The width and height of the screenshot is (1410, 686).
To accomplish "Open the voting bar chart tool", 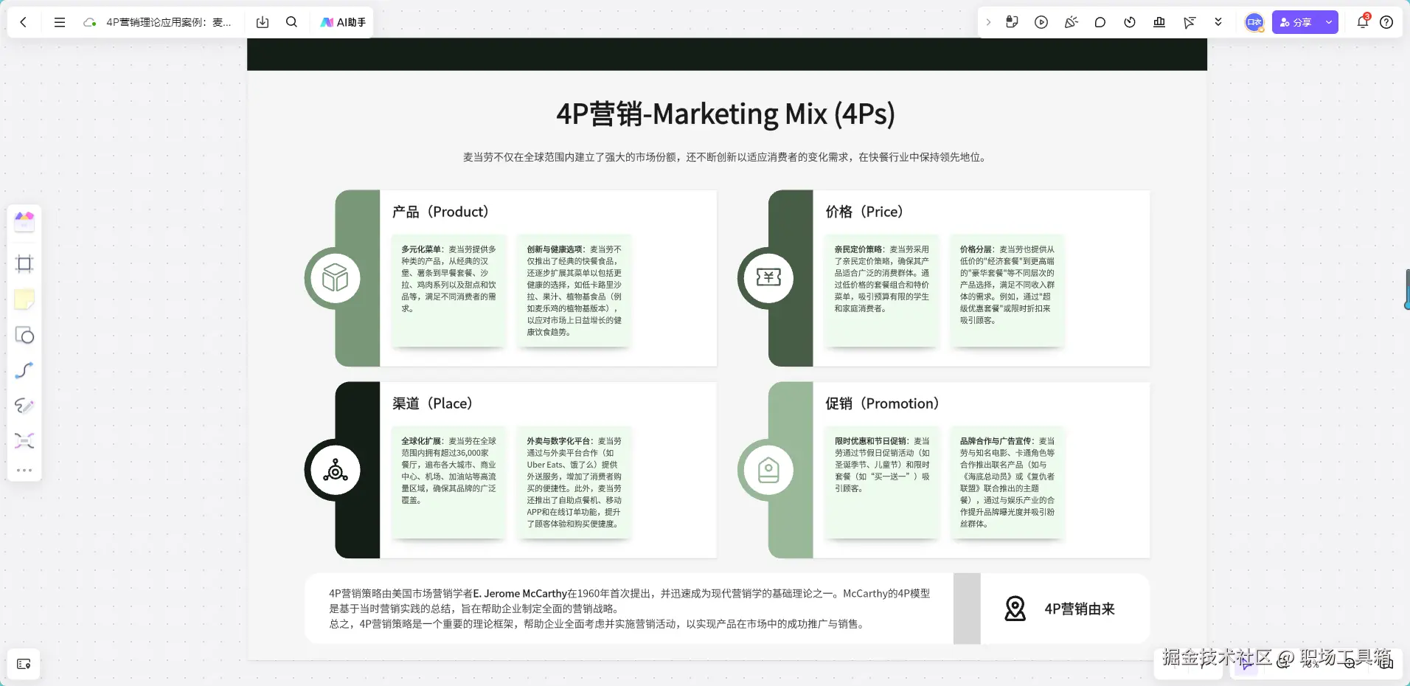I will [x=1159, y=22].
